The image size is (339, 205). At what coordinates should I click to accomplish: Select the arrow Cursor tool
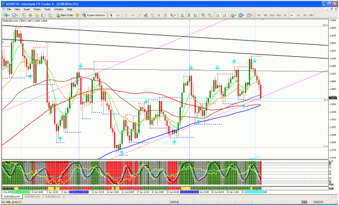[x=111, y=15]
